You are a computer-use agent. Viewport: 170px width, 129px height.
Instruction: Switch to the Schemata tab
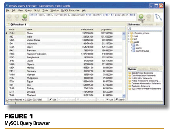pos(134,24)
